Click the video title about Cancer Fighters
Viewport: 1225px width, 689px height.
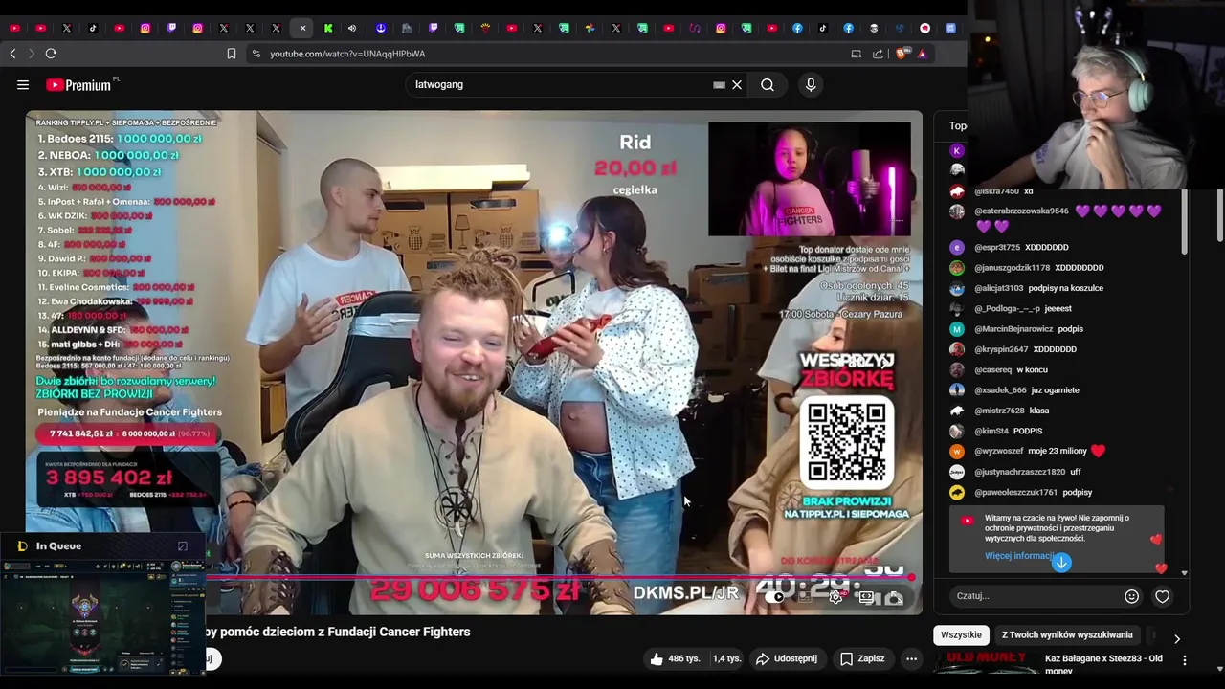tap(338, 632)
